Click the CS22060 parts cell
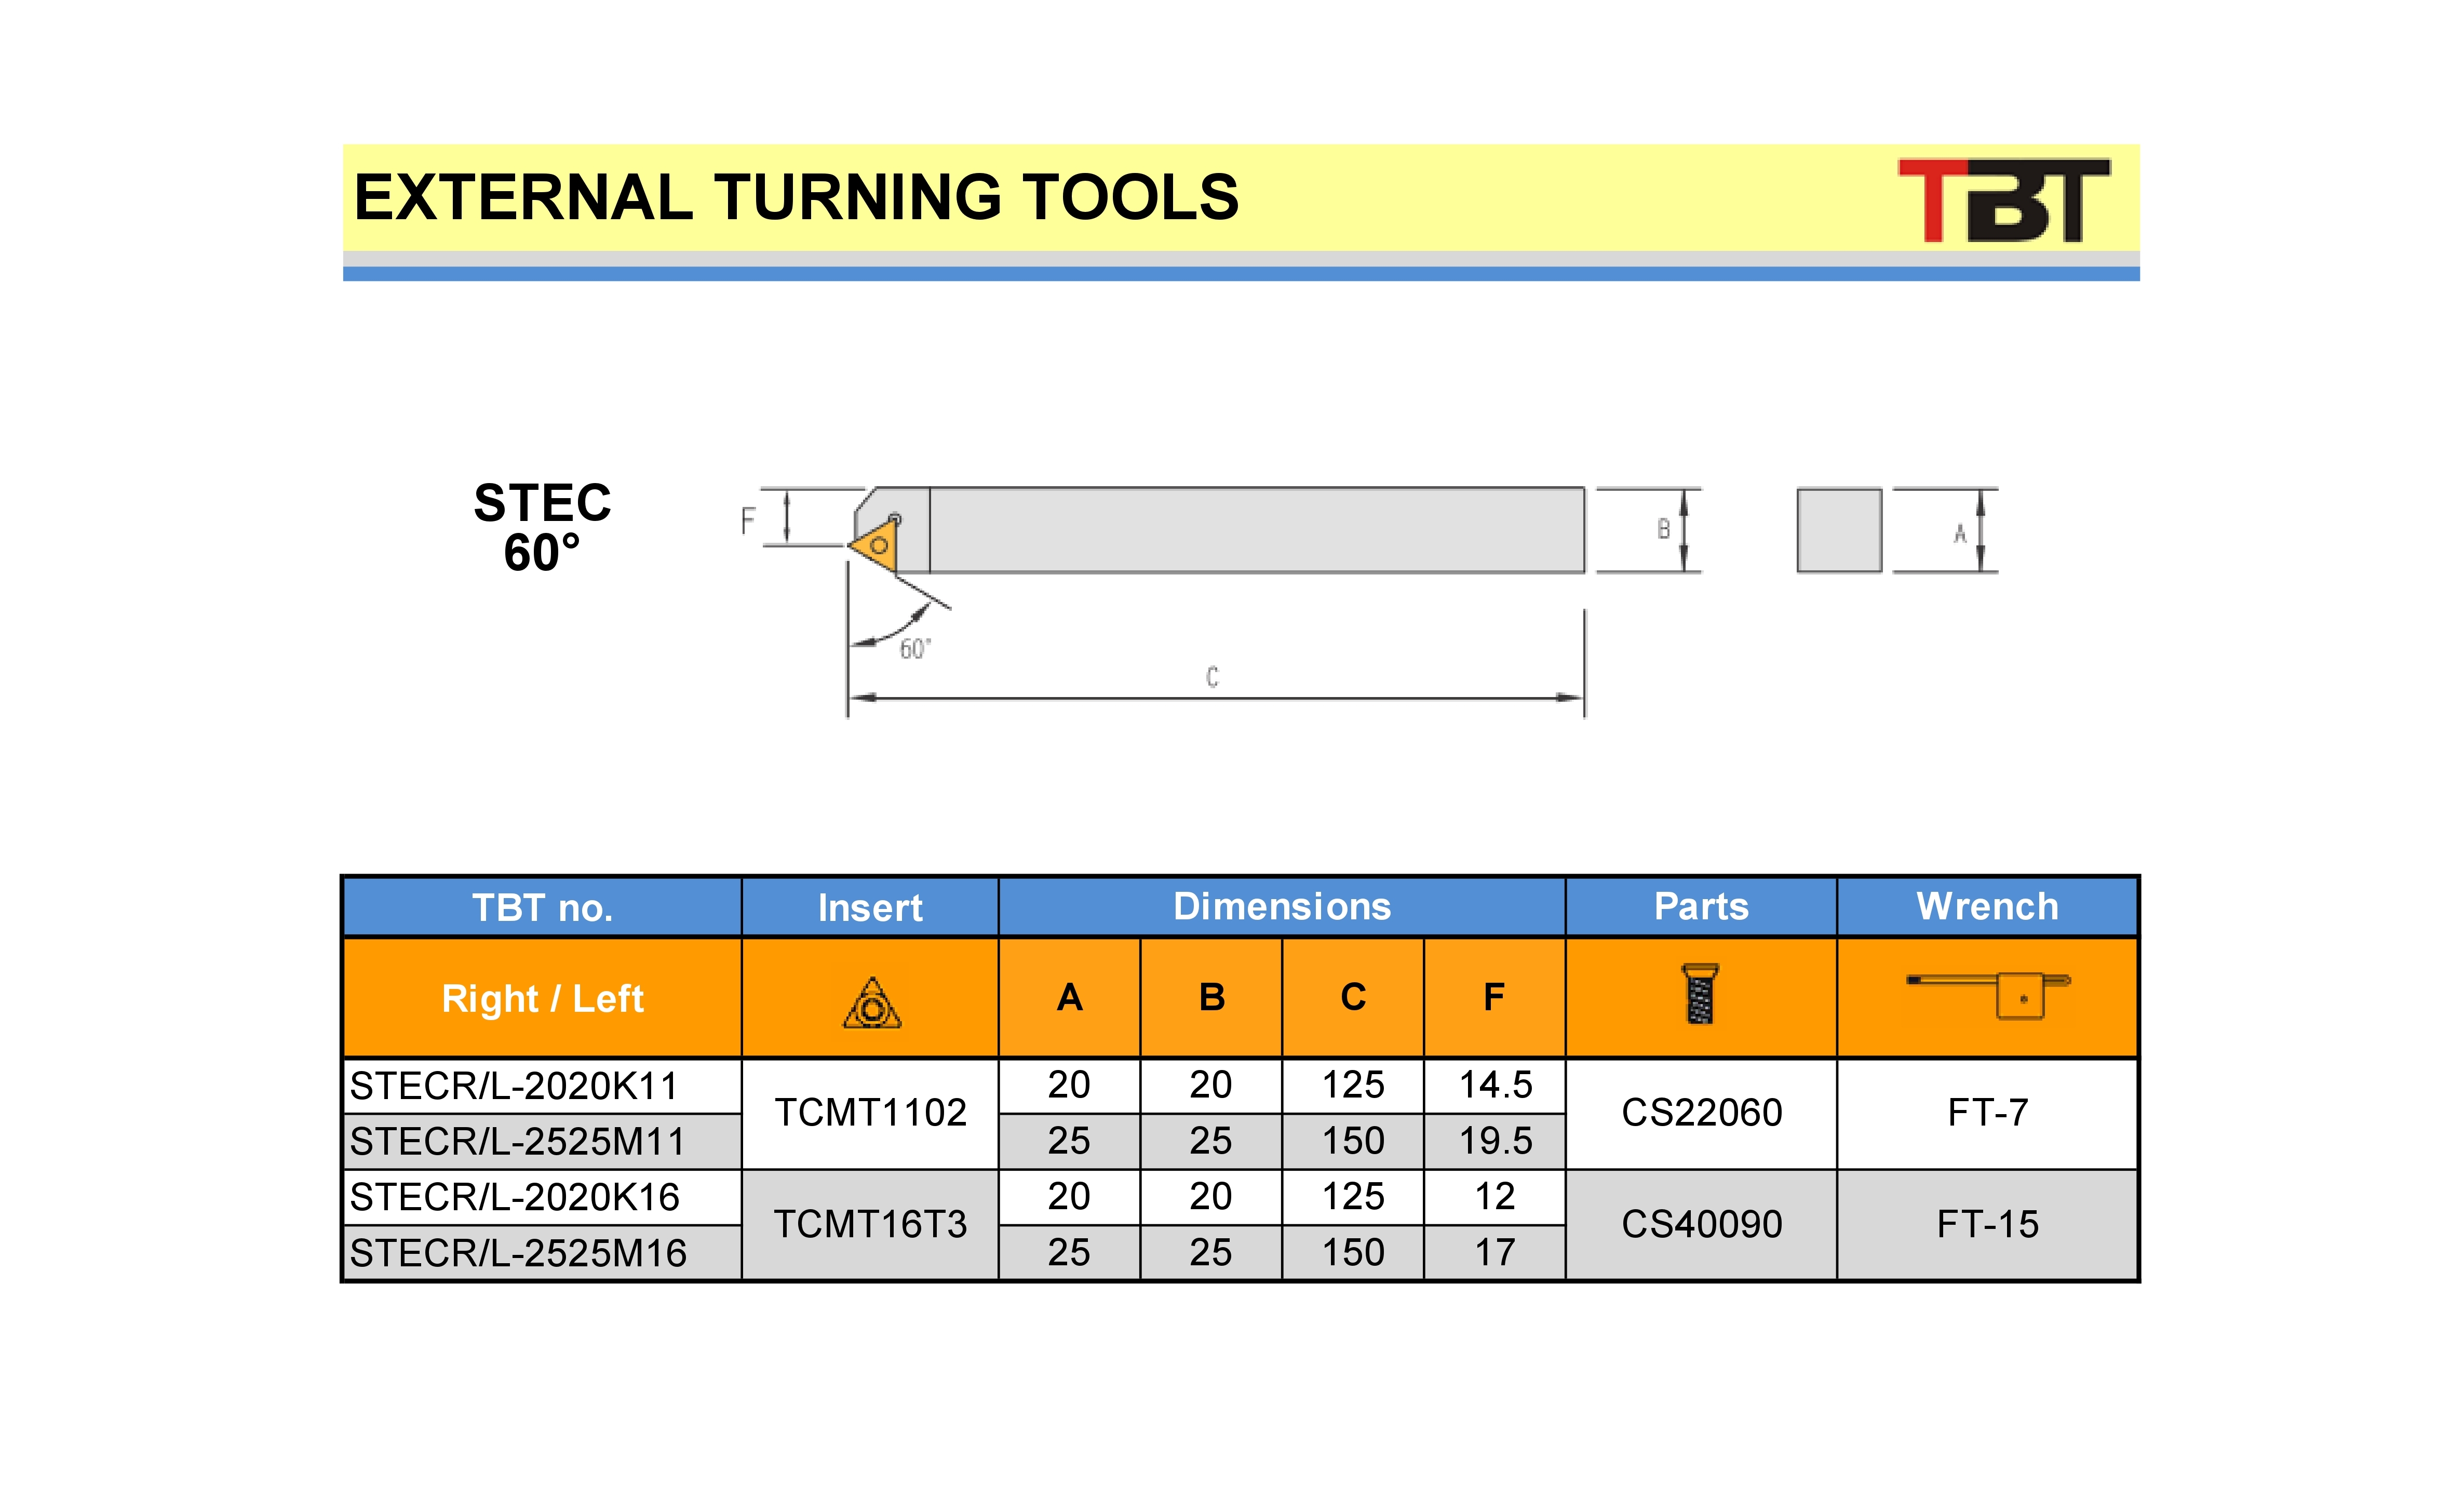This screenshot has width=2437, height=1512. coord(1700,1113)
